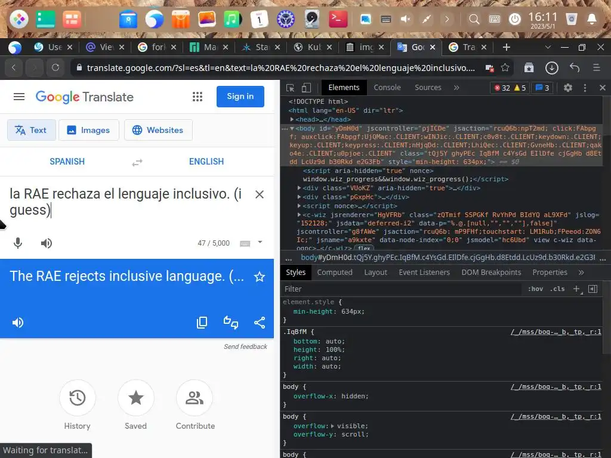Open the browser downloads button
The image size is (611, 458).
(551, 68)
